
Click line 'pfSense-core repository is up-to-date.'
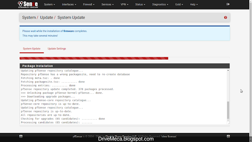[50, 104]
